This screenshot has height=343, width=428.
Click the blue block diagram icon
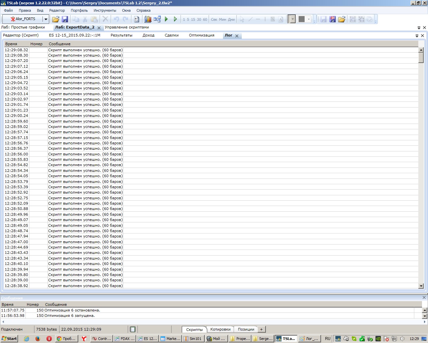(x=157, y=19)
